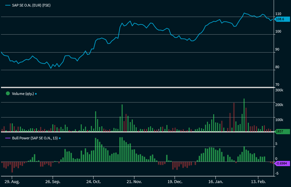This screenshot has width=291, height=187.
Task: Click the thick divider below price chart
Action: coord(137,87)
